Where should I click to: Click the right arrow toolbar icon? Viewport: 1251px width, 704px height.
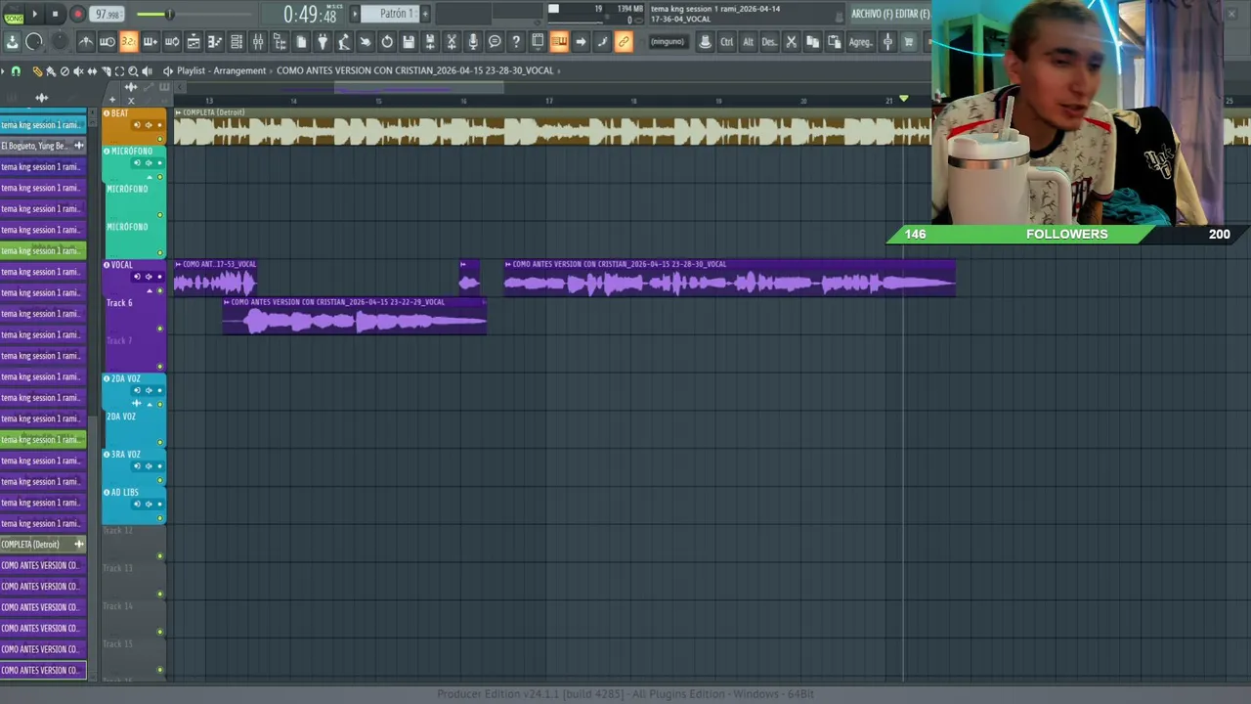pyautogui.click(x=581, y=41)
